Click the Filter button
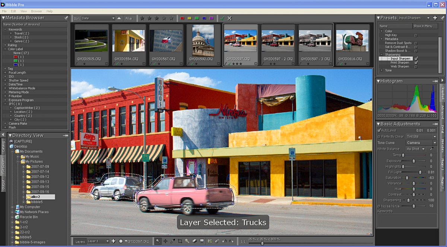The height and width of the screenshot is (247, 447). pos(129,18)
